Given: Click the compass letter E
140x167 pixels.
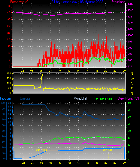Looking at the screenshot, I should point(132,88).
